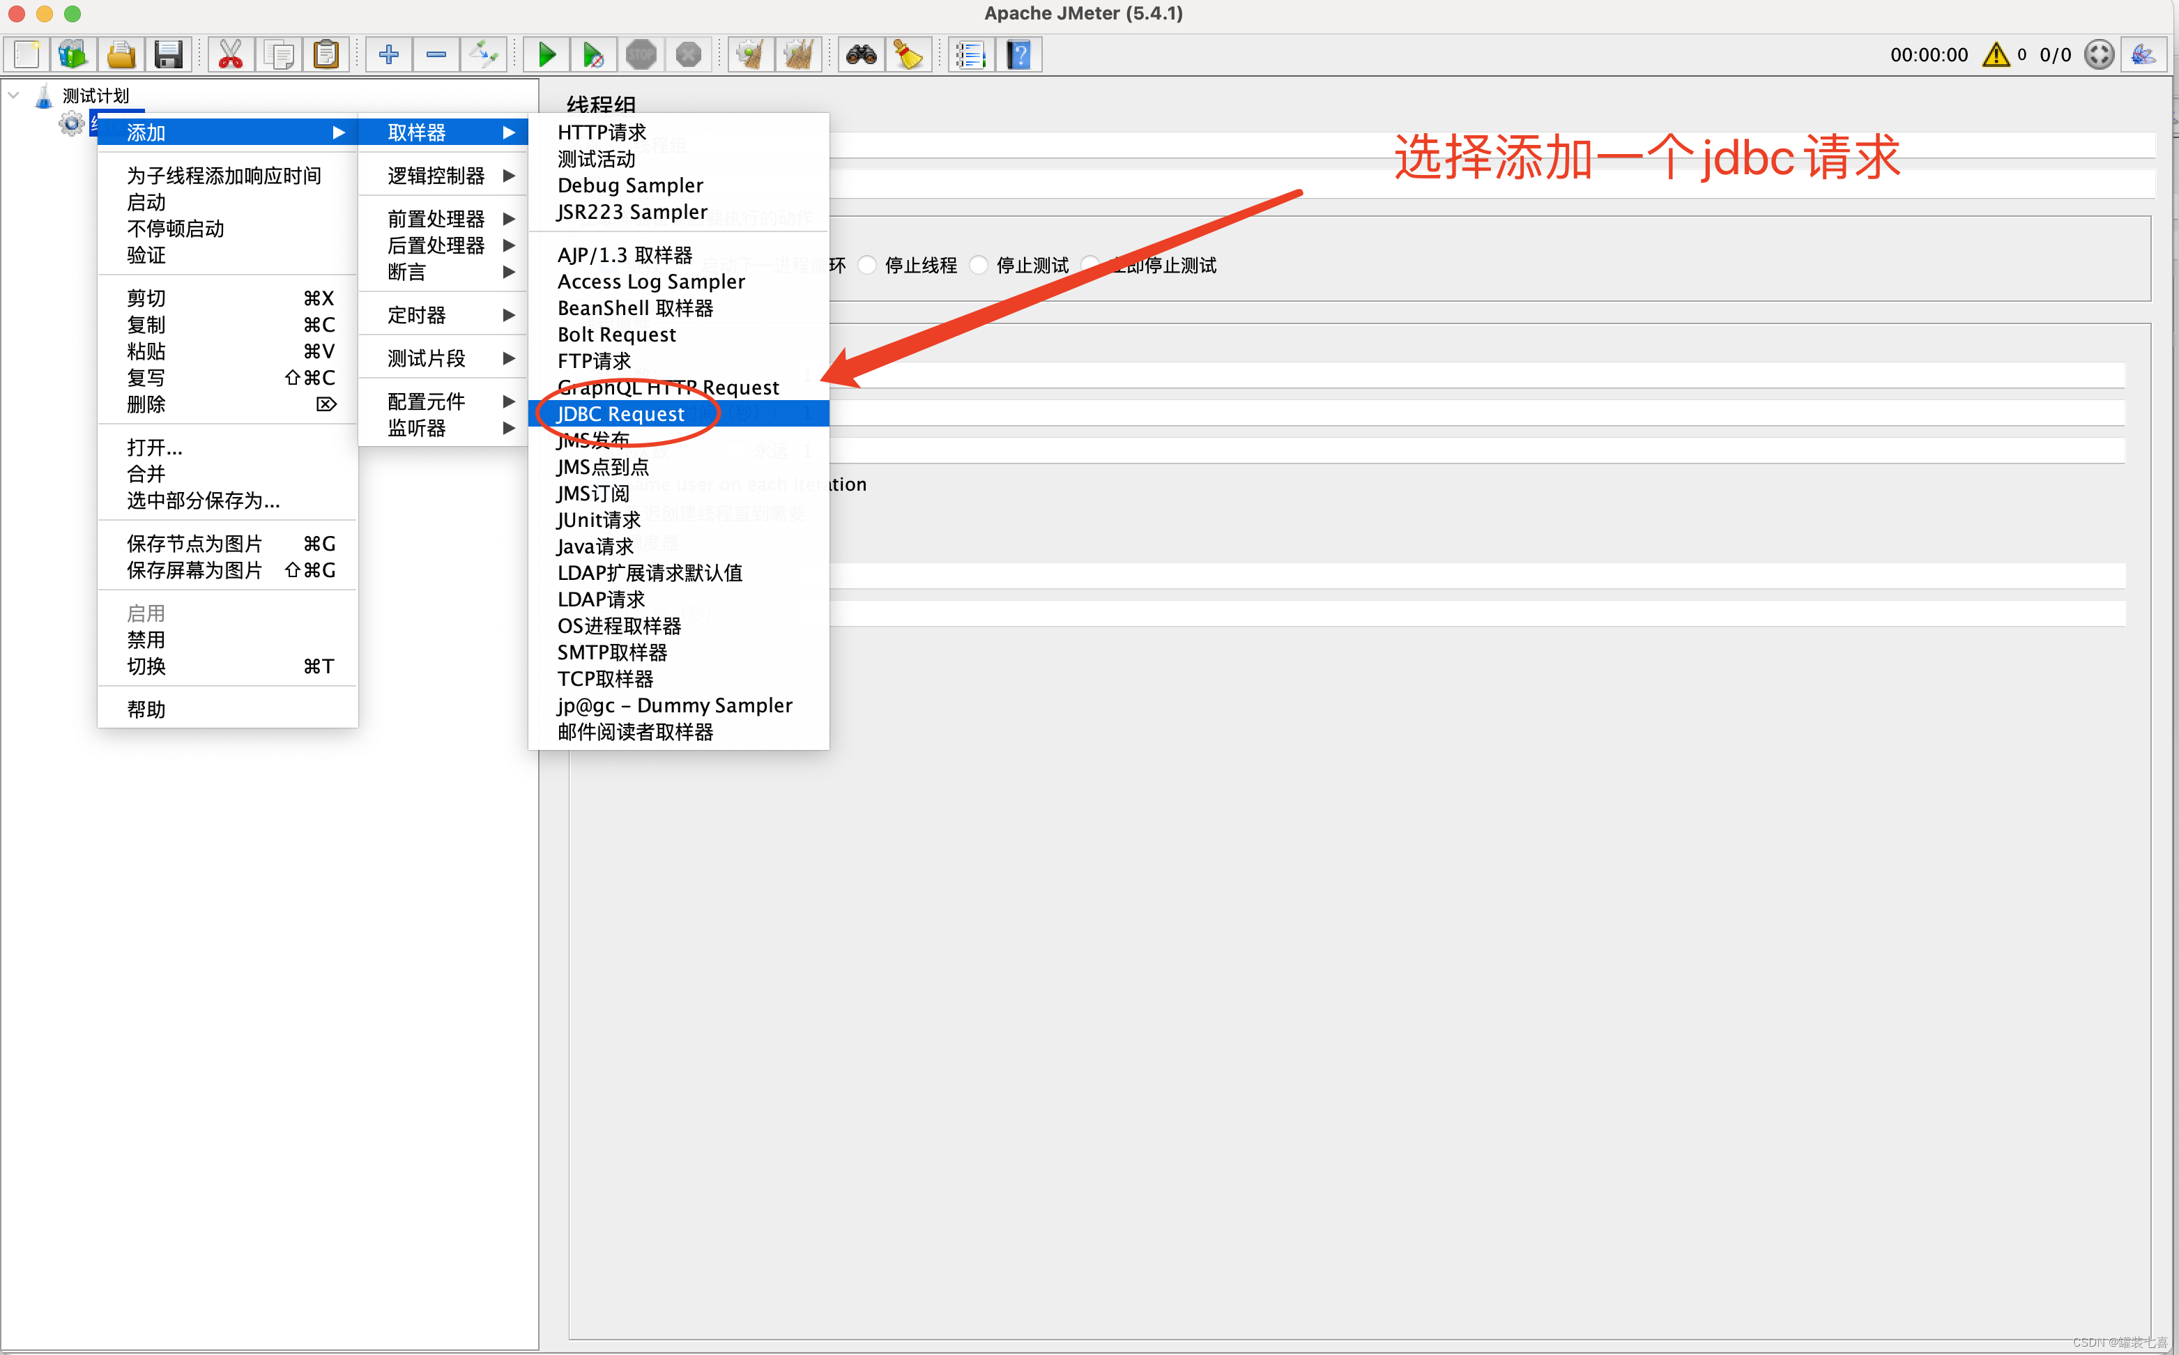
Task: Save the test plan with floppy icon
Action: (x=169, y=54)
